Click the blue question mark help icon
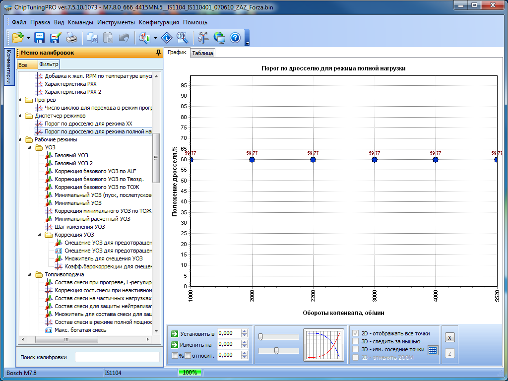The width and height of the screenshot is (508, 381). click(x=235, y=37)
